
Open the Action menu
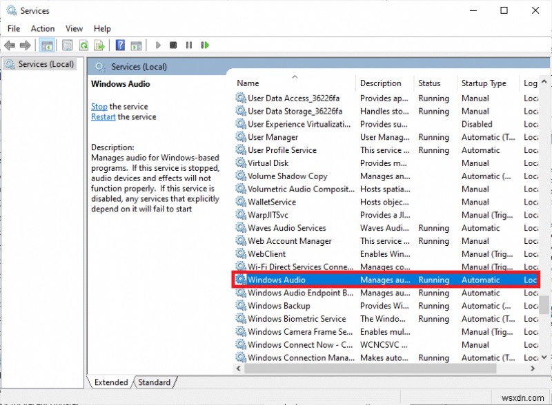42,28
